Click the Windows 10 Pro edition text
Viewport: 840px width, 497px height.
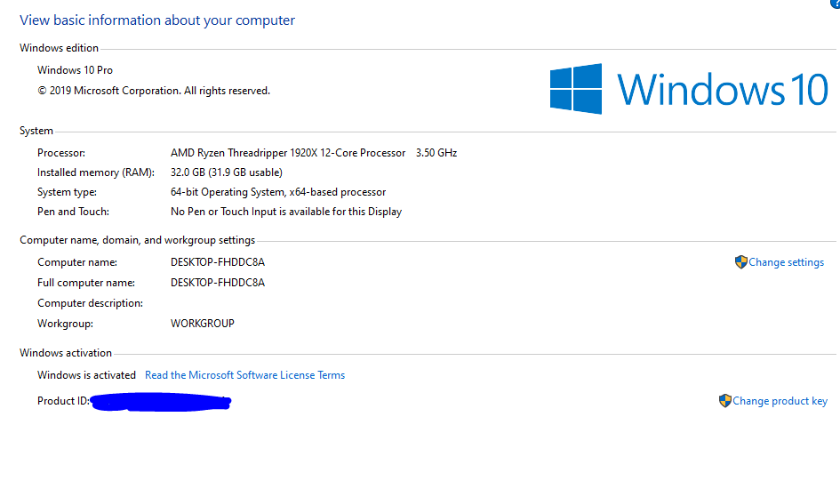tap(75, 70)
